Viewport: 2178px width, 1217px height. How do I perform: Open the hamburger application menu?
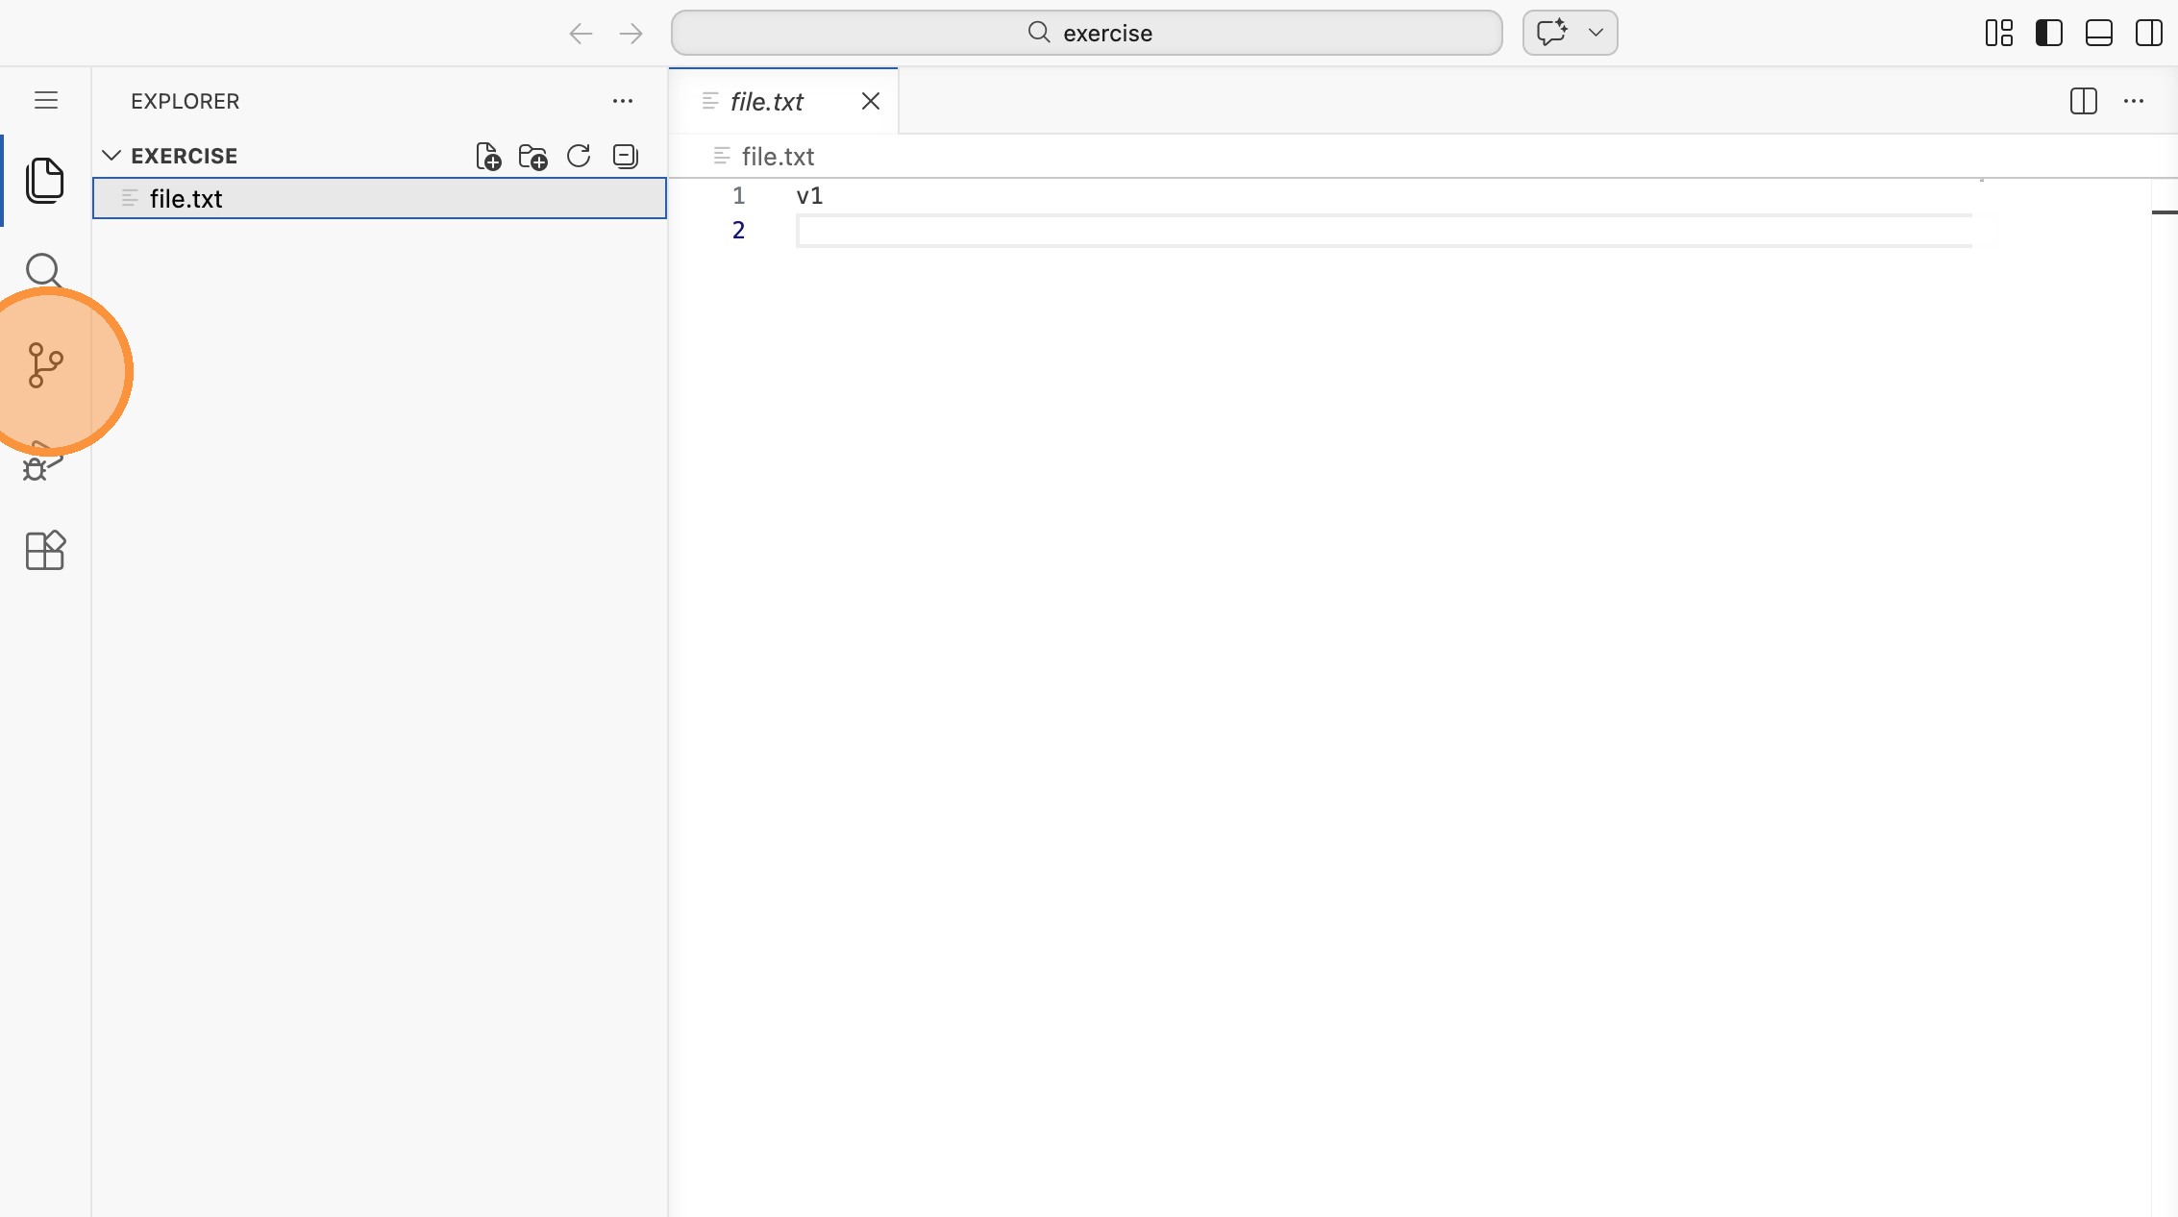tap(45, 101)
